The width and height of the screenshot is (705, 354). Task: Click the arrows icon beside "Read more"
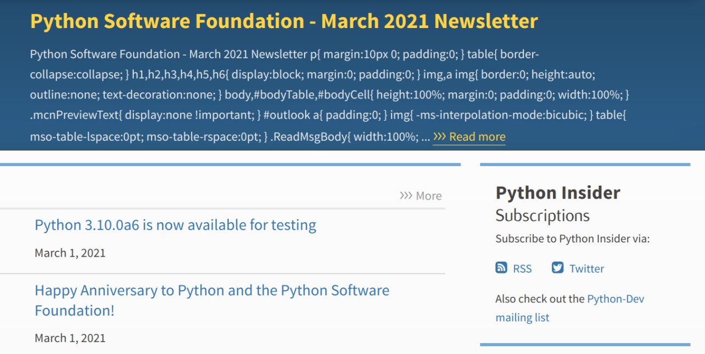click(440, 136)
